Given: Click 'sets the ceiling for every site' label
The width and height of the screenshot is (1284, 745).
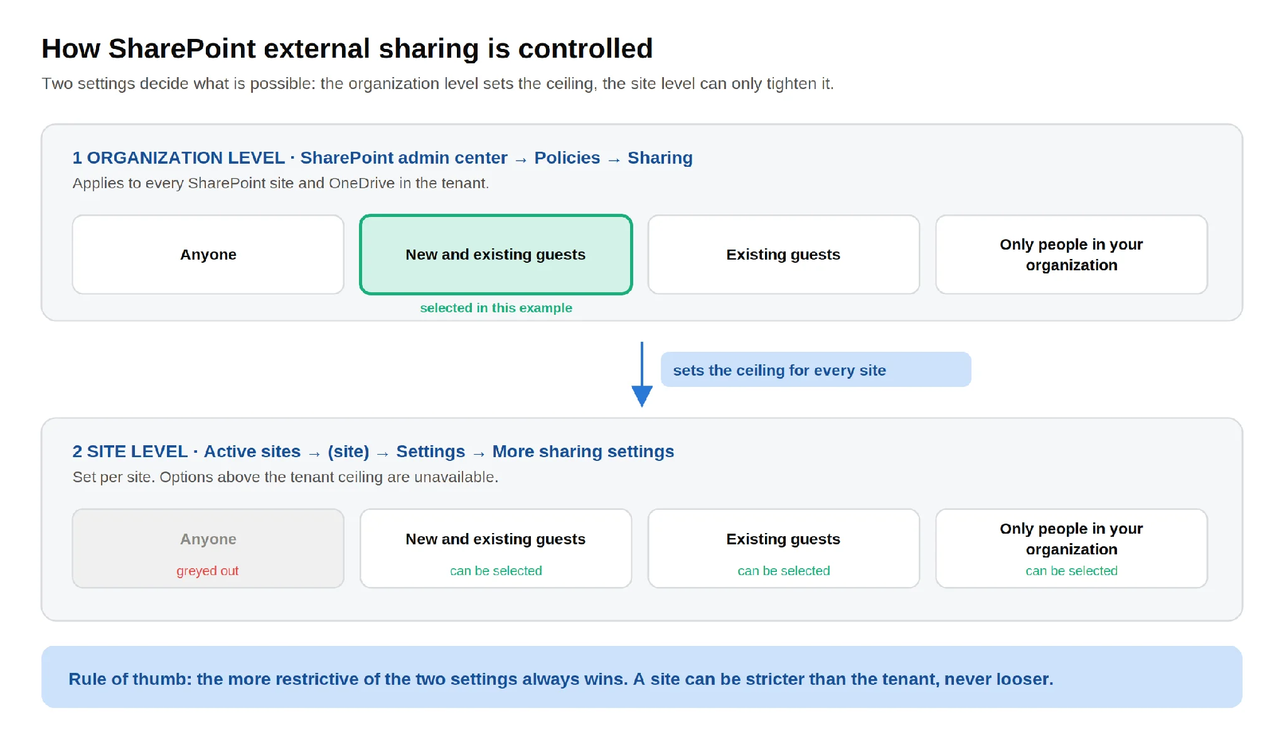Looking at the screenshot, I should click(x=816, y=370).
